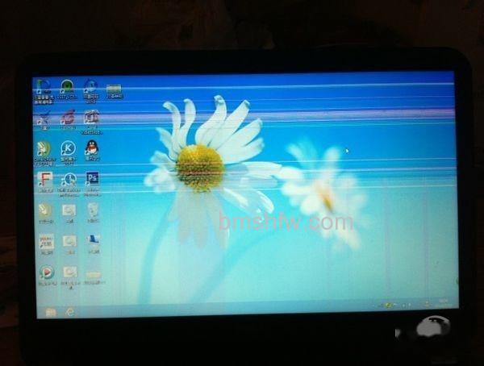This screenshot has width=484, height=366.
Task: Click the taskbar clock in the corner
Action: 443,302
